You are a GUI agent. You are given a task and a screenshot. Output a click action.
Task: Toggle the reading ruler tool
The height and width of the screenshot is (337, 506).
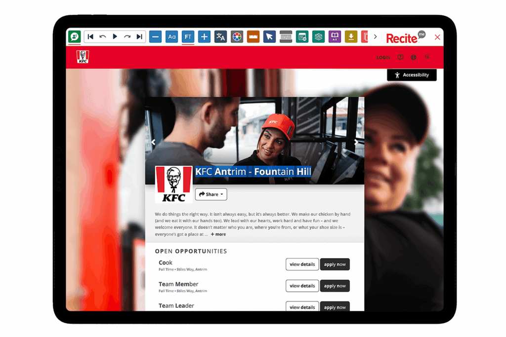pos(253,37)
